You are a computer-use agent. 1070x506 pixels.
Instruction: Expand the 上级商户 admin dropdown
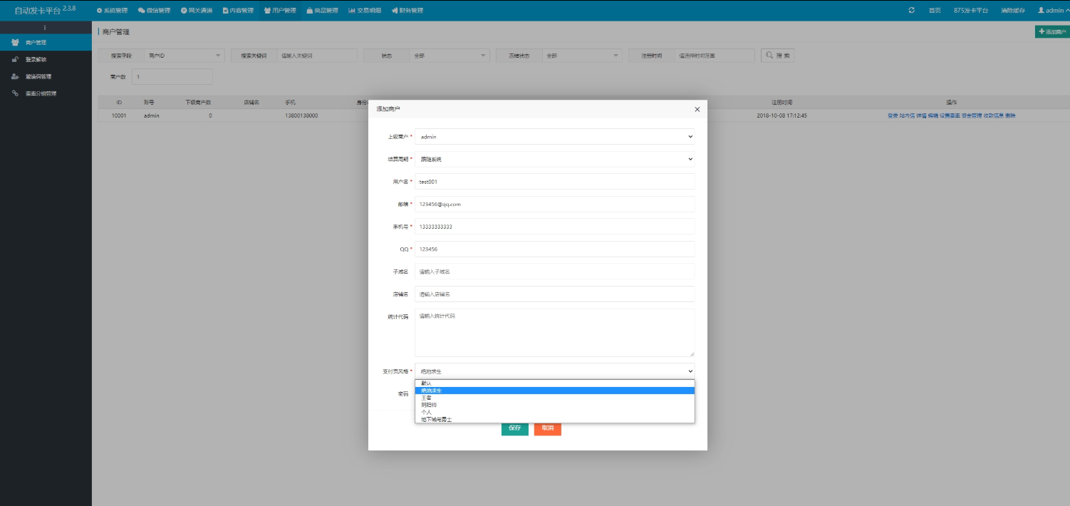554,136
